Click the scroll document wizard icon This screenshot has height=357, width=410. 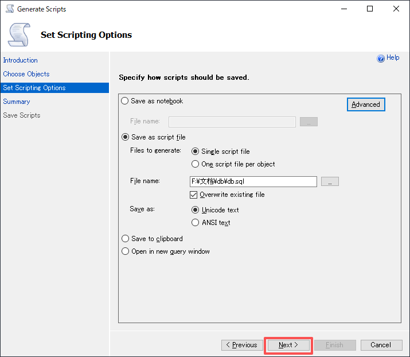coord(19,34)
